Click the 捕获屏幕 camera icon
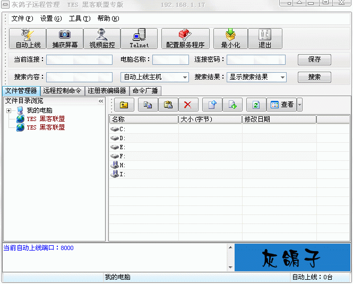The height and width of the screenshot is (284, 353). click(65, 39)
